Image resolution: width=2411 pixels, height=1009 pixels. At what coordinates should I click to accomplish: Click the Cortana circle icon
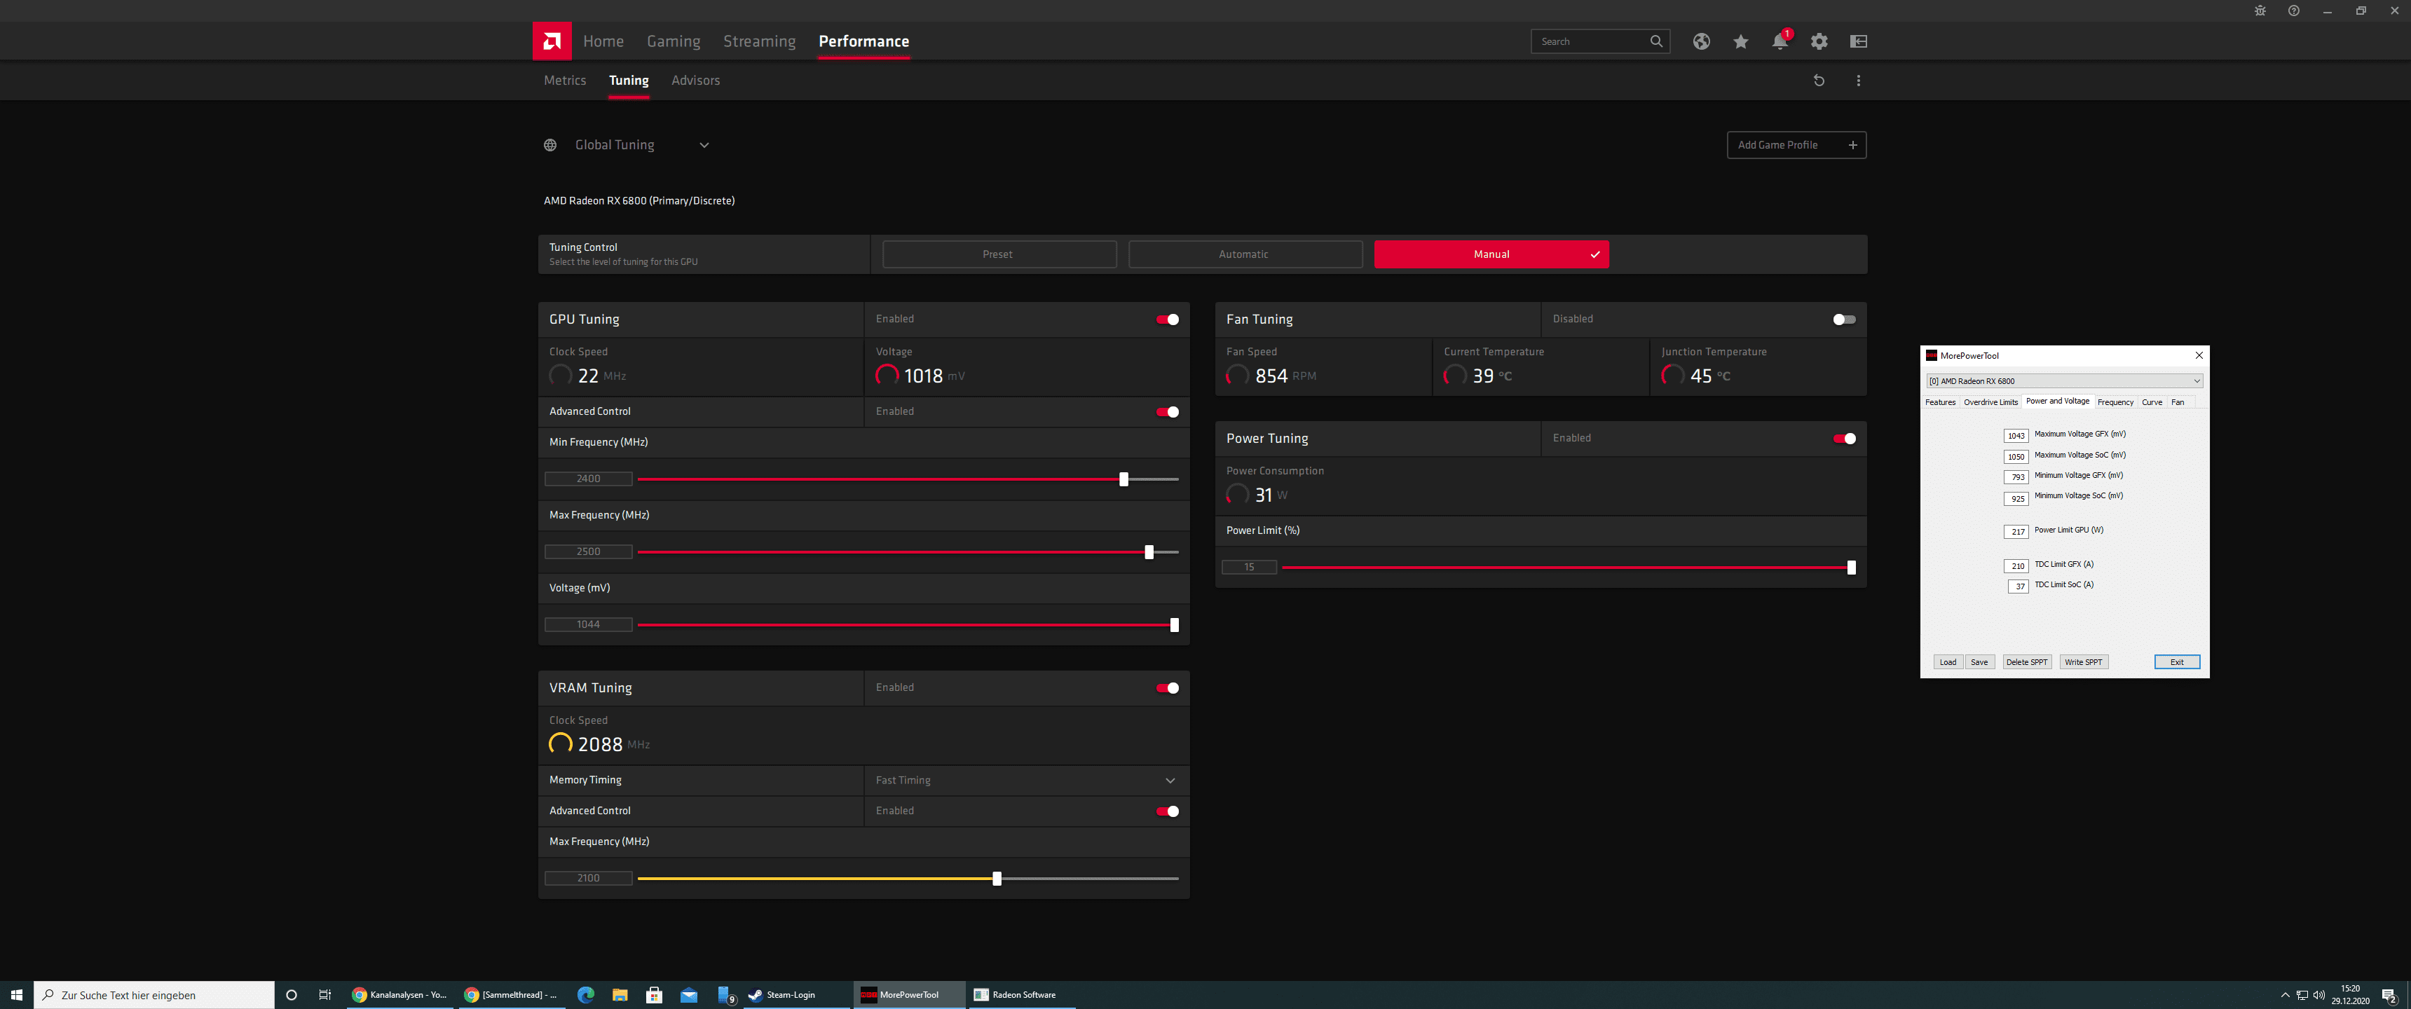(291, 995)
